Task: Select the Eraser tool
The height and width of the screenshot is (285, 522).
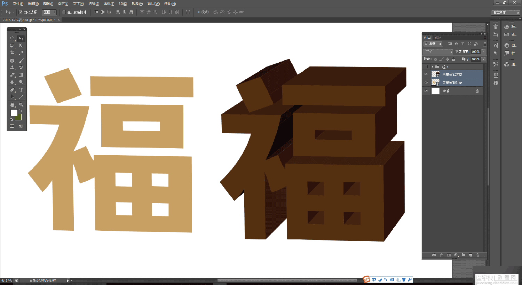Action: pos(12,75)
